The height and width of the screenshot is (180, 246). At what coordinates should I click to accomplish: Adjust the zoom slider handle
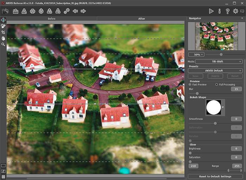point(221,54)
